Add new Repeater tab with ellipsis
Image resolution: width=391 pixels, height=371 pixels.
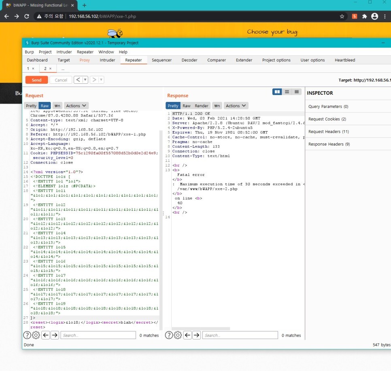coord(63,68)
